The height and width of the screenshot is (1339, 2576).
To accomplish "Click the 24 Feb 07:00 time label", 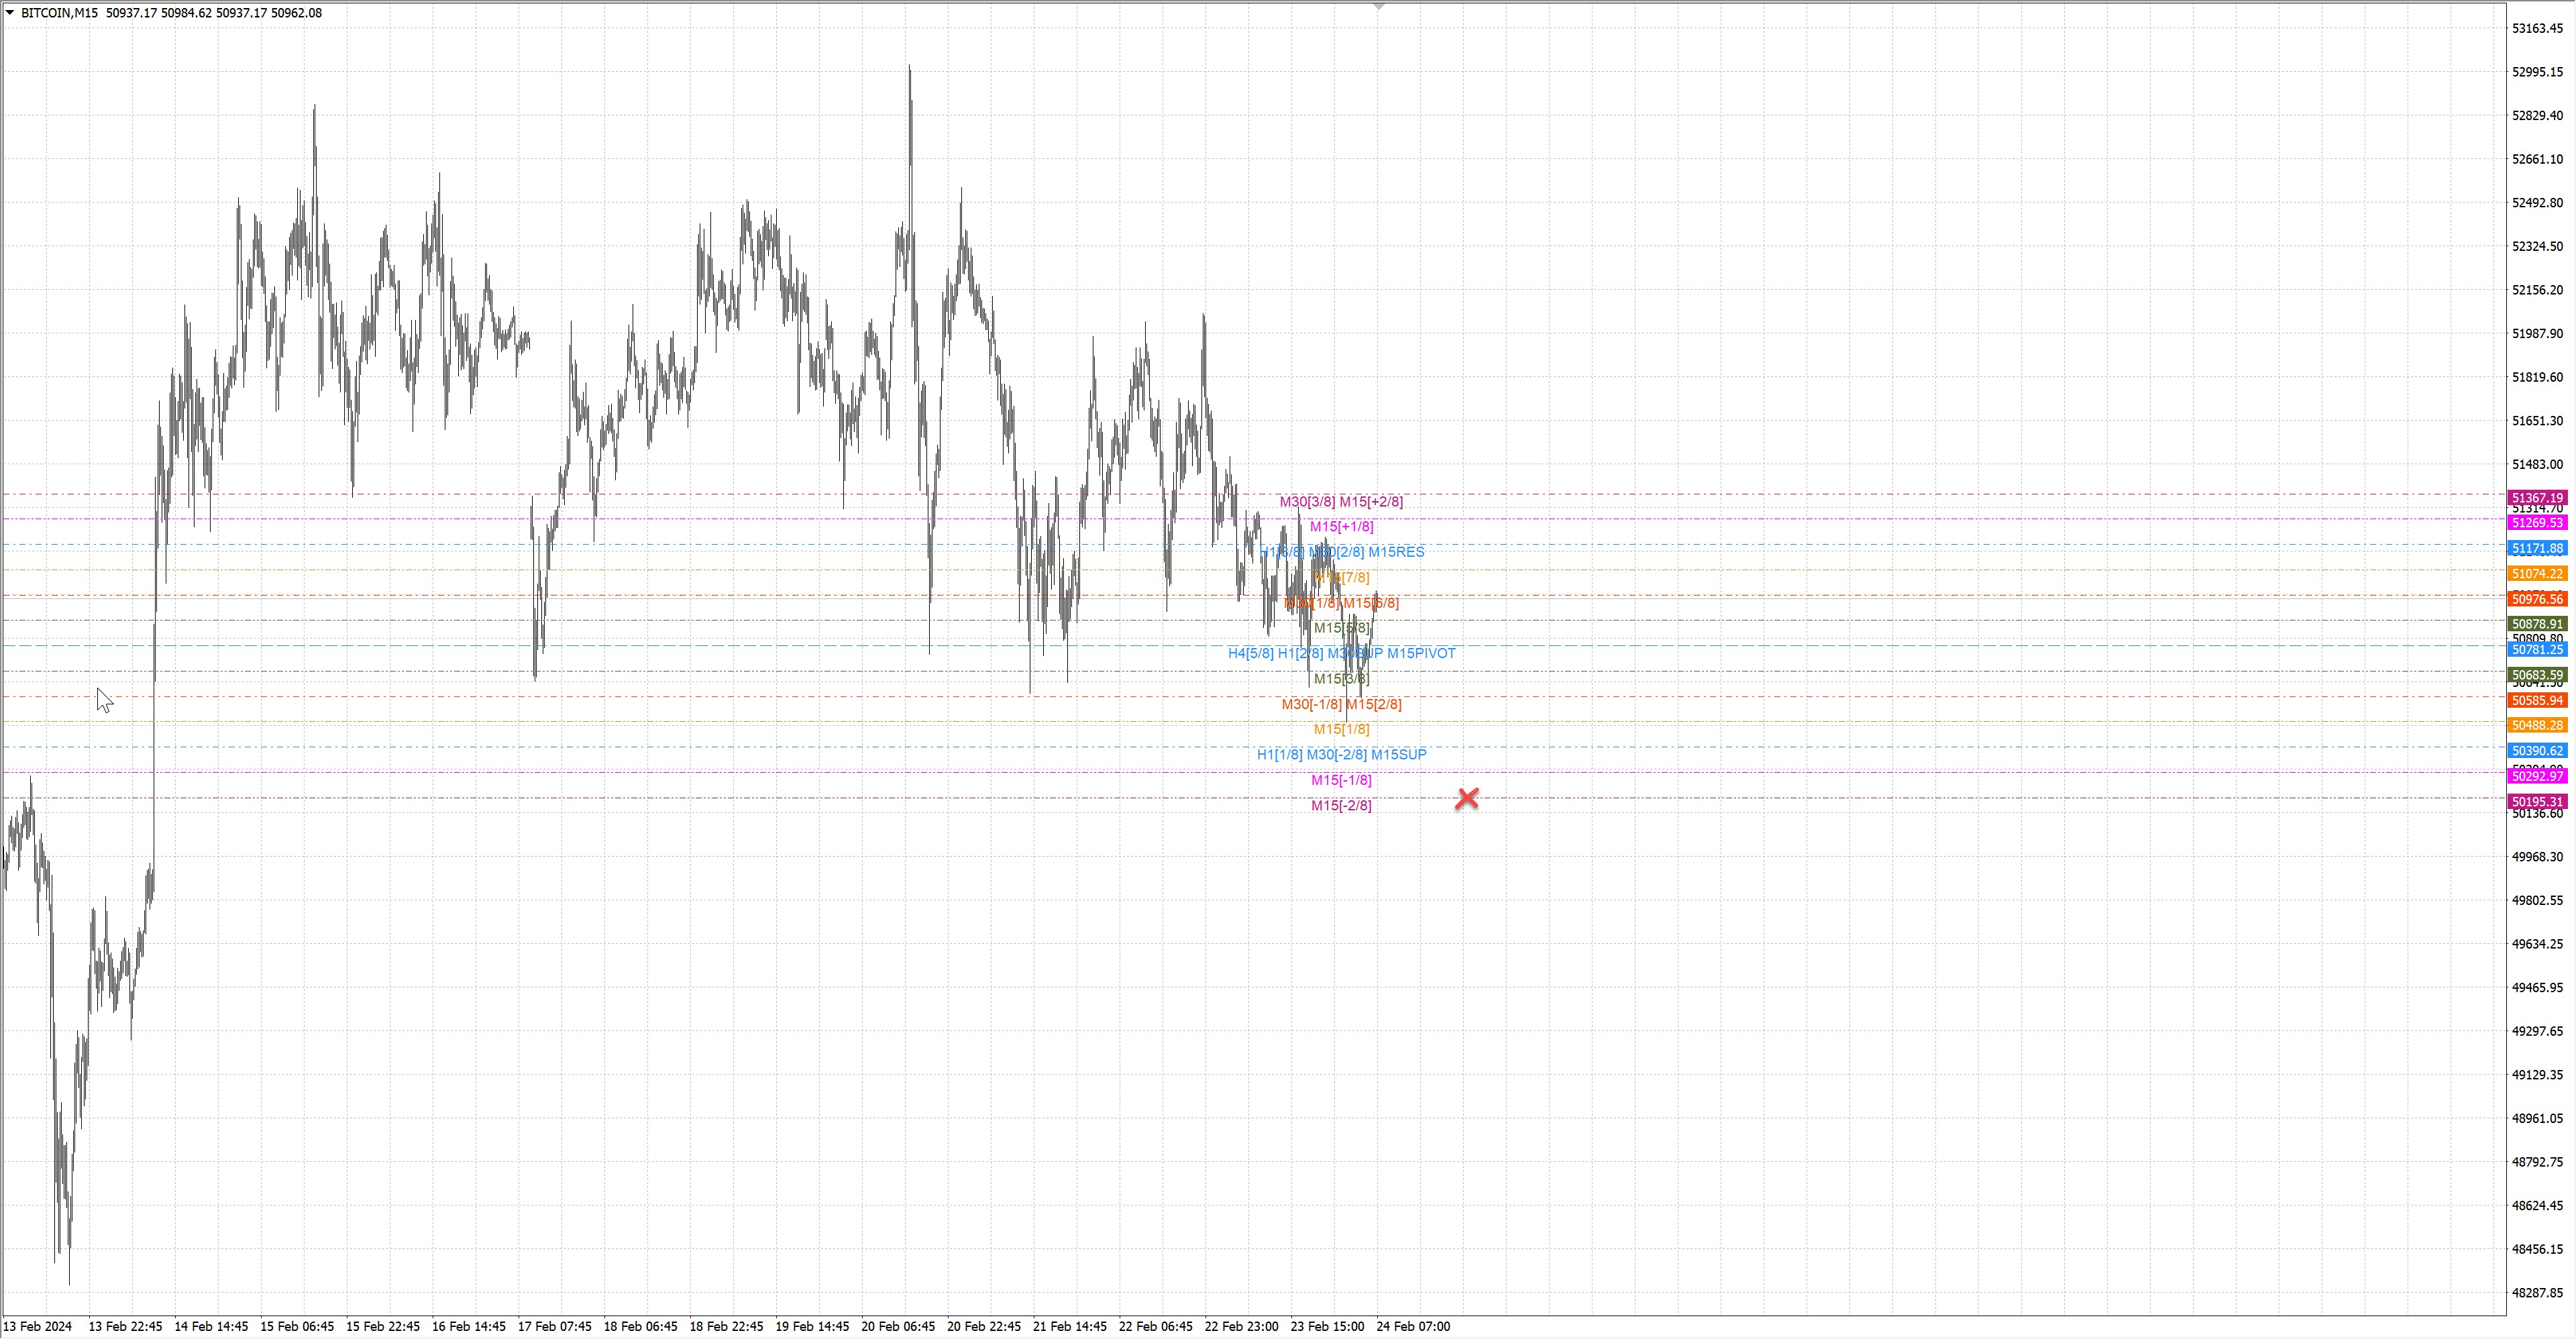I will pyautogui.click(x=1412, y=1326).
